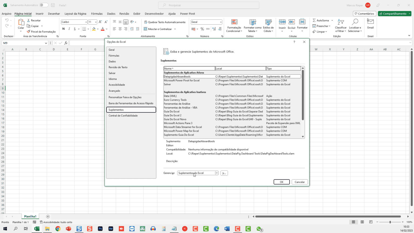Toggle bold formatting with Negrito
This screenshot has height=233, width=414.
pos(63,29)
